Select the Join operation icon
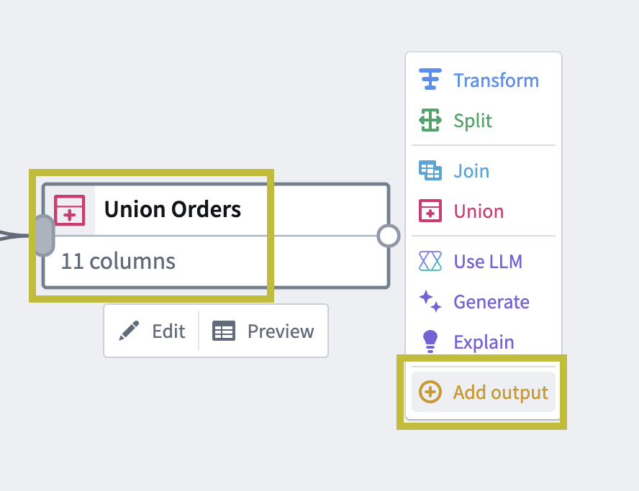 coord(430,170)
